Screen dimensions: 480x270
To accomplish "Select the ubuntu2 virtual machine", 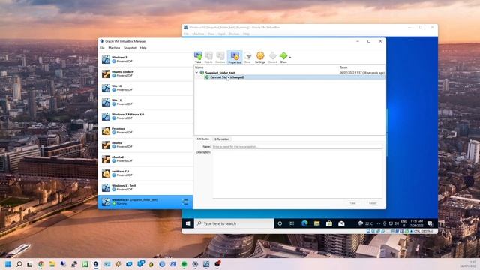I will 145,159.
